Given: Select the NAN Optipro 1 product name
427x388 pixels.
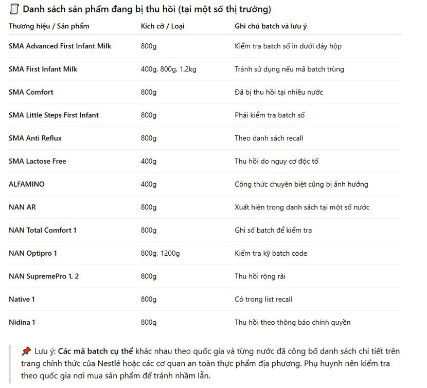Looking at the screenshot, I should 33,253.
